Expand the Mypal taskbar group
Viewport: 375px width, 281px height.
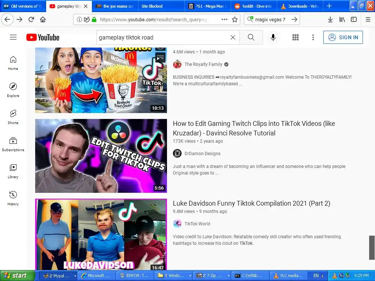(x=75, y=276)
